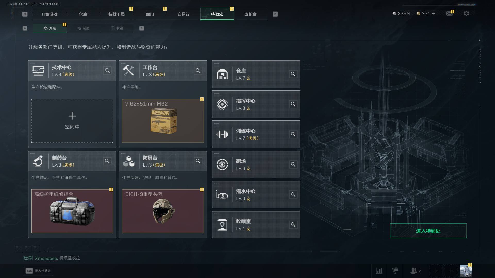
Task: Click the plus beside 721 currency
Action: pos(433,14)
